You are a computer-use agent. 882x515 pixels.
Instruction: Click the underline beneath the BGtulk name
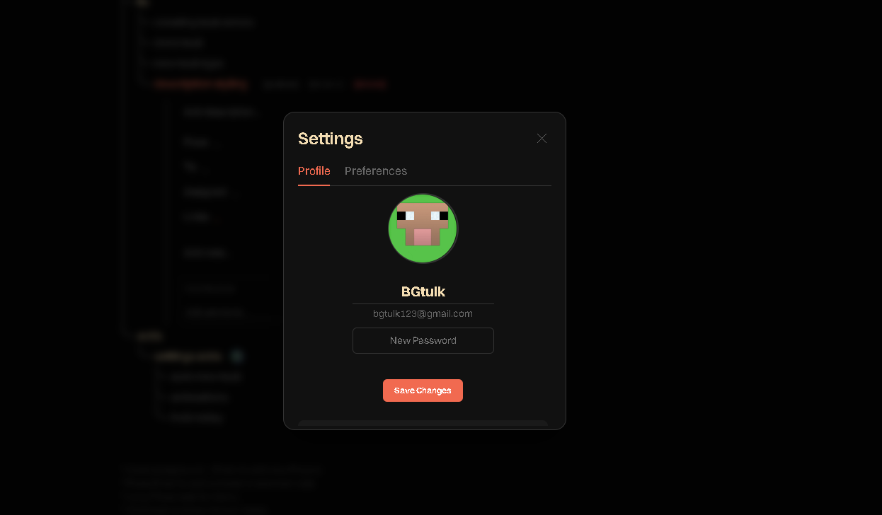tap(423, 303)
